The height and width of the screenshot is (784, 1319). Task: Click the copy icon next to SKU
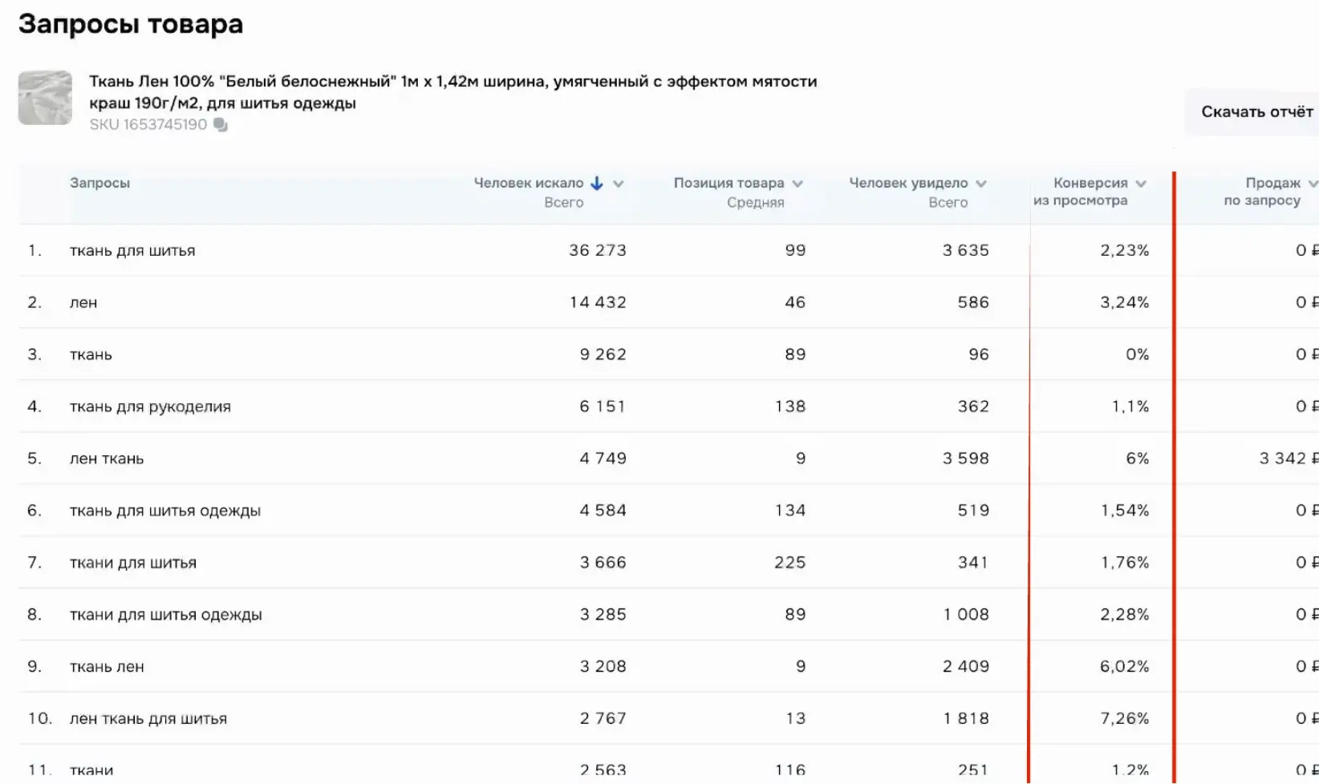(x=221, y=125)
